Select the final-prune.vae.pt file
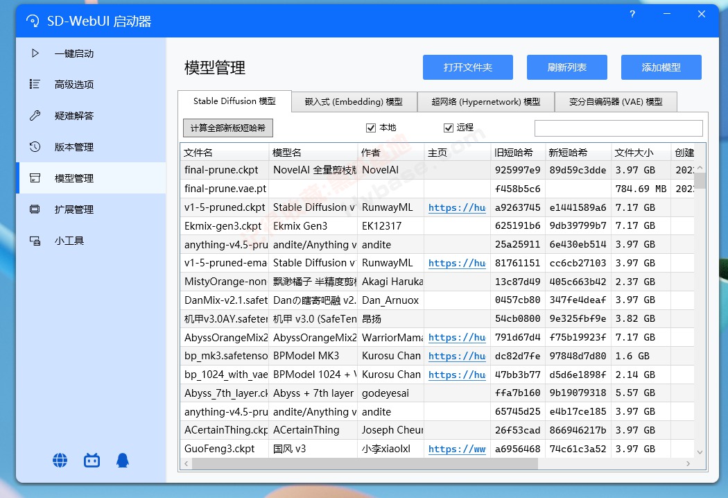Viewport: 728px width, 498px height. point(225,189)
